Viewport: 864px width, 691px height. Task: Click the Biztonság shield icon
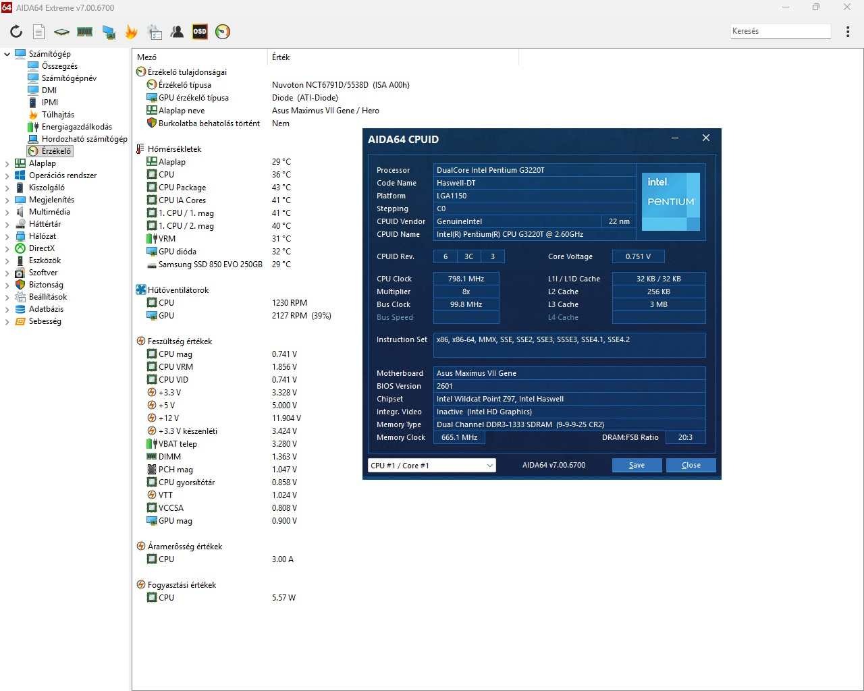pyautogui.click(x=20, y=285)
